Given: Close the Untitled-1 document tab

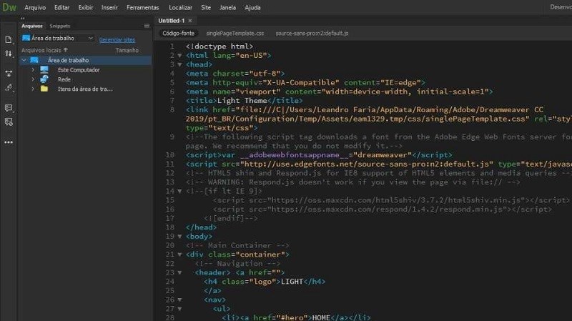Looking at the screenshot, I should coord(190,21).
